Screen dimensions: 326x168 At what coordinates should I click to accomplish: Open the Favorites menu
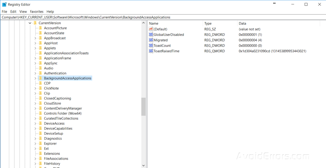tap(37, 11)
